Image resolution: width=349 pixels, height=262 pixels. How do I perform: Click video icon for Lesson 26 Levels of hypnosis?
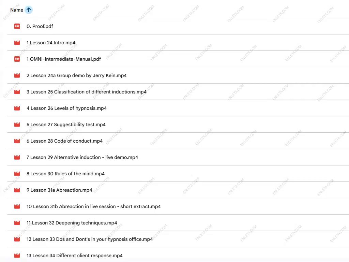17,108
